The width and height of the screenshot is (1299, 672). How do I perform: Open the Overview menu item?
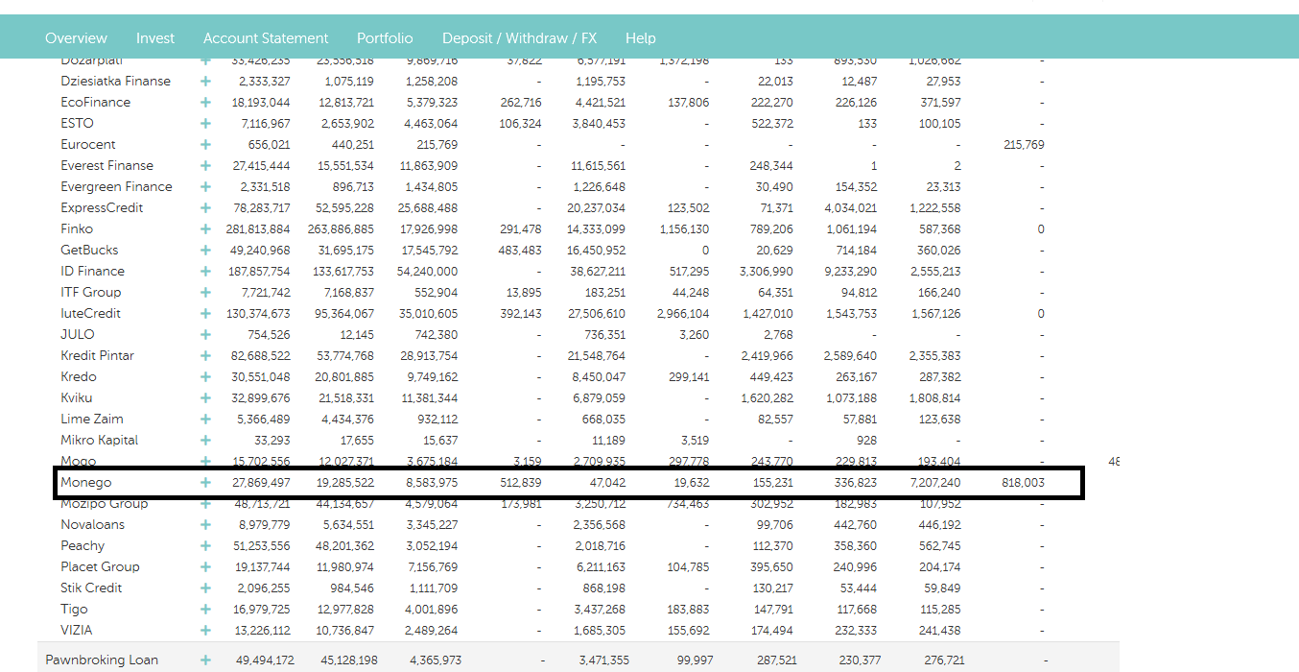tap(76, 38)
